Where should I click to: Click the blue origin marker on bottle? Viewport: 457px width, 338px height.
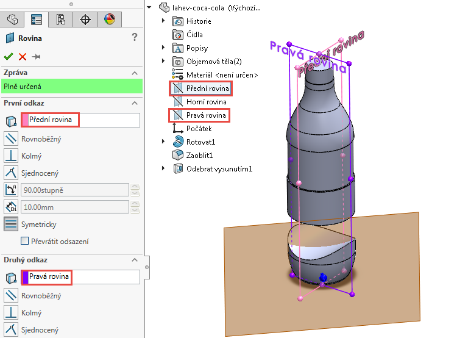click(323, 277)
